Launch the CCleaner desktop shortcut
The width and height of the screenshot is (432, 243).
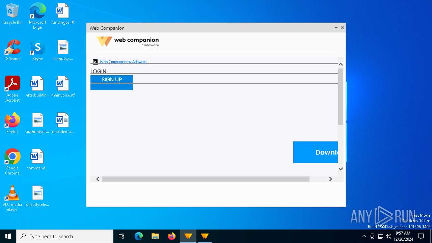12,50
